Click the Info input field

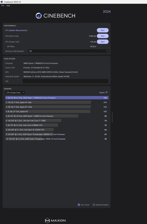pos(66,81)
